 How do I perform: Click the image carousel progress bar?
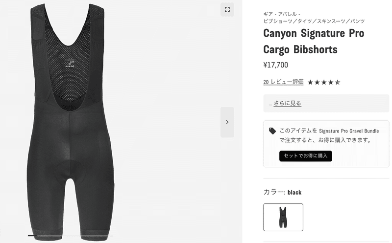point(70,236)
